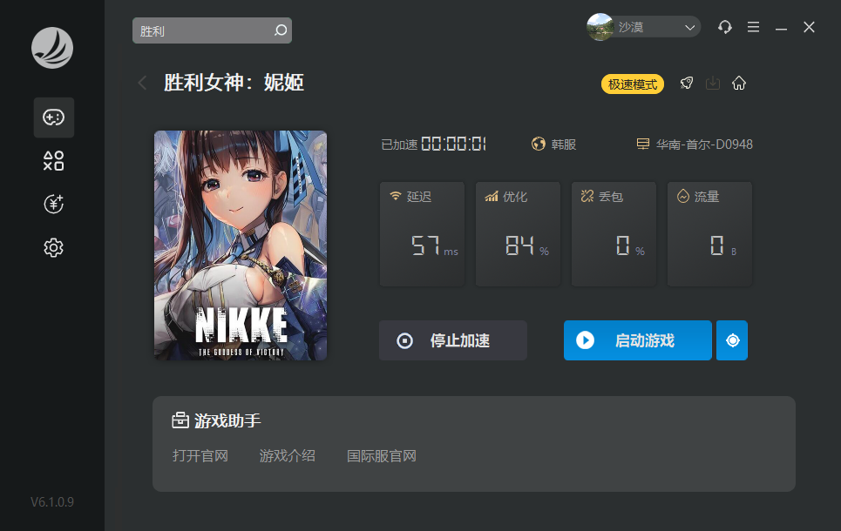Focus the search field containing 胜利
The height and width of the screenshot is (531, 841).
[212, 30]
